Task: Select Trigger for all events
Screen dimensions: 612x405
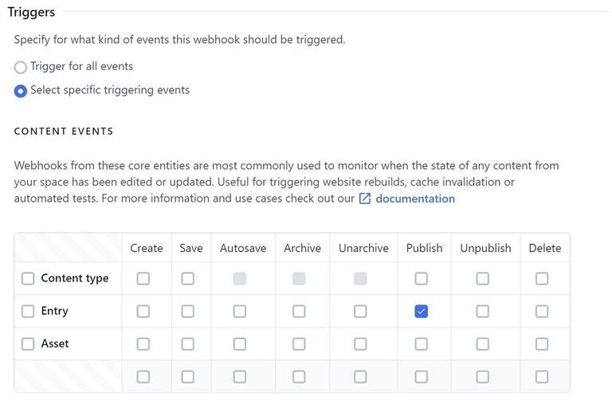Action: [x=21, y=67]
